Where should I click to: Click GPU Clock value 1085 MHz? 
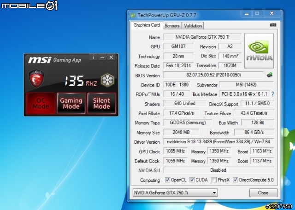[x=175, y=151]
